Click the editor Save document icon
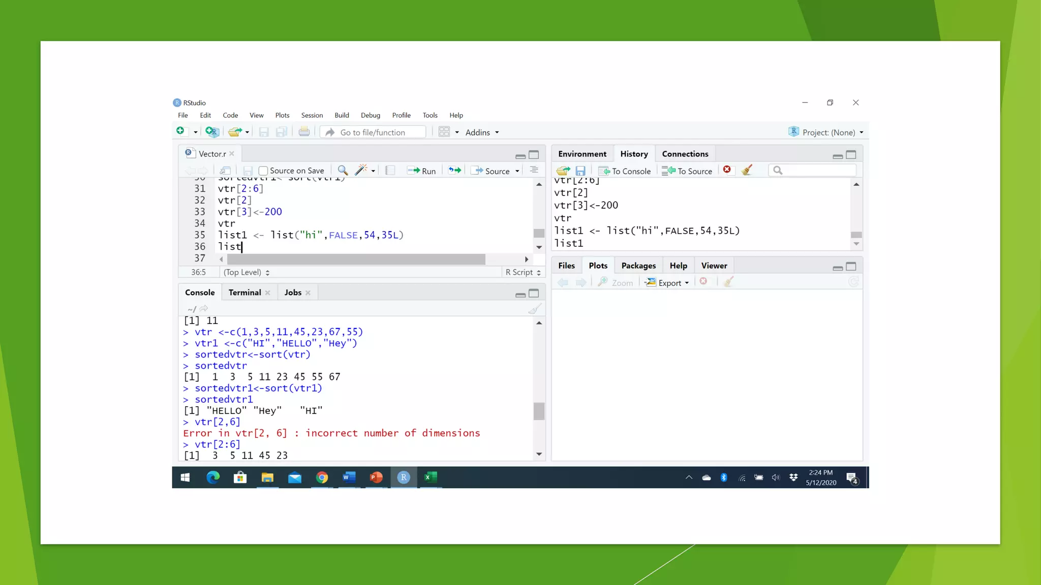This screenshot has height=585, width=1041. [x=248, y=171]
